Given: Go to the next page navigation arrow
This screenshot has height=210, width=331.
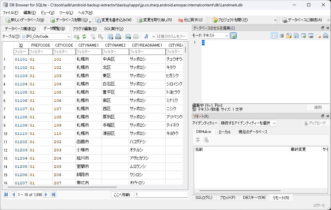Looking at the screenshot, I should (46, 194).
